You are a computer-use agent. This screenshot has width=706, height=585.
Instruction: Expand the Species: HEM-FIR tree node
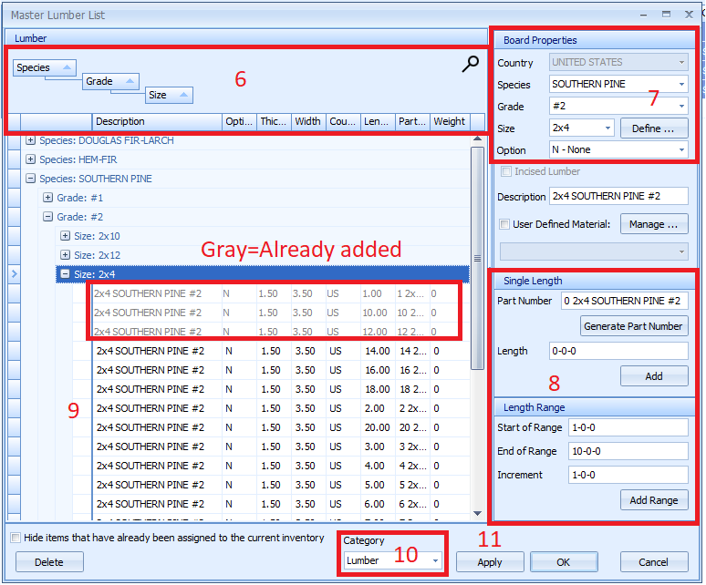click(x=31, y=159)
